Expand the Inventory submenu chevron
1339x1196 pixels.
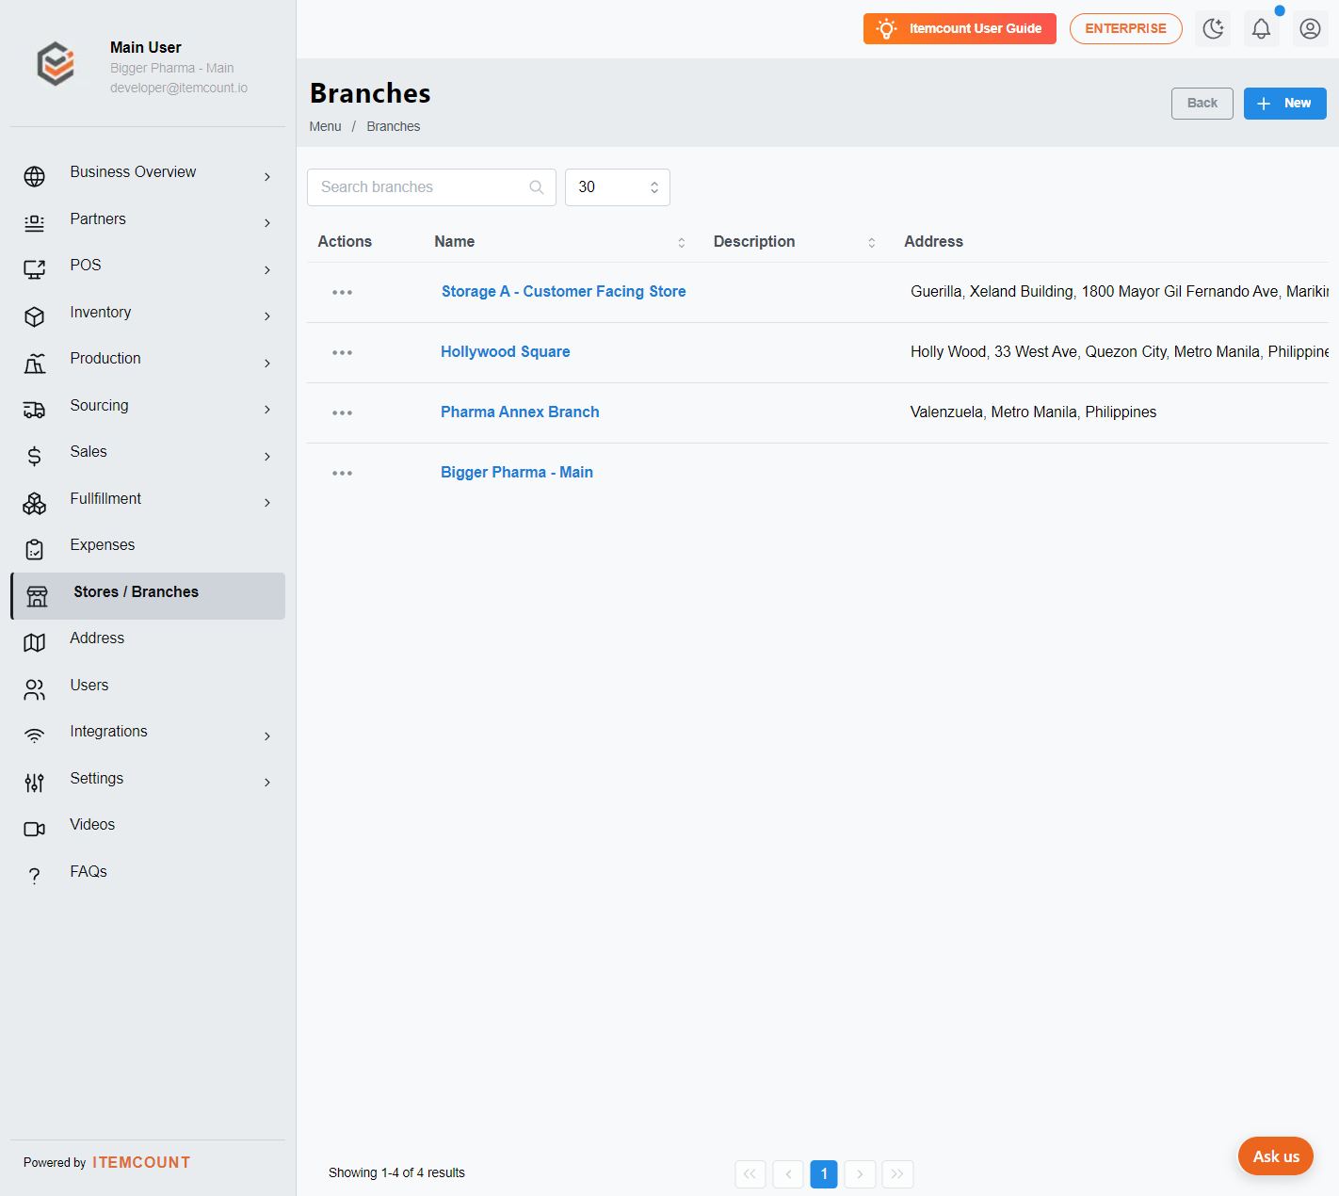point(267,316)
